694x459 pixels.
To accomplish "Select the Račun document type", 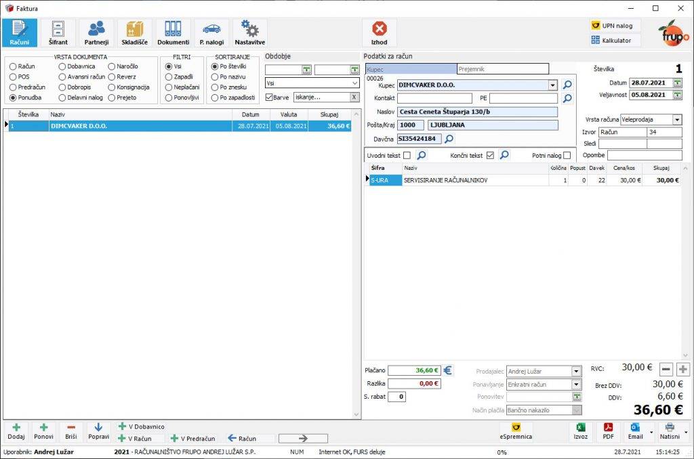I will (x=22, y=66).
